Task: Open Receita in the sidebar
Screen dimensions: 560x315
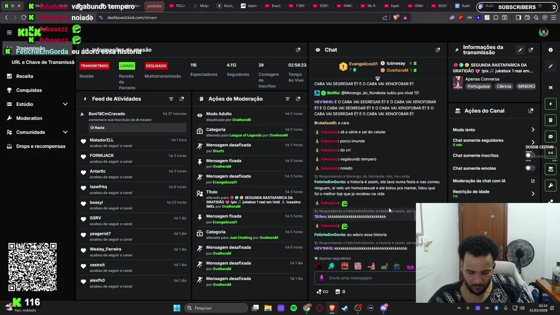Action: pos(24,76)
